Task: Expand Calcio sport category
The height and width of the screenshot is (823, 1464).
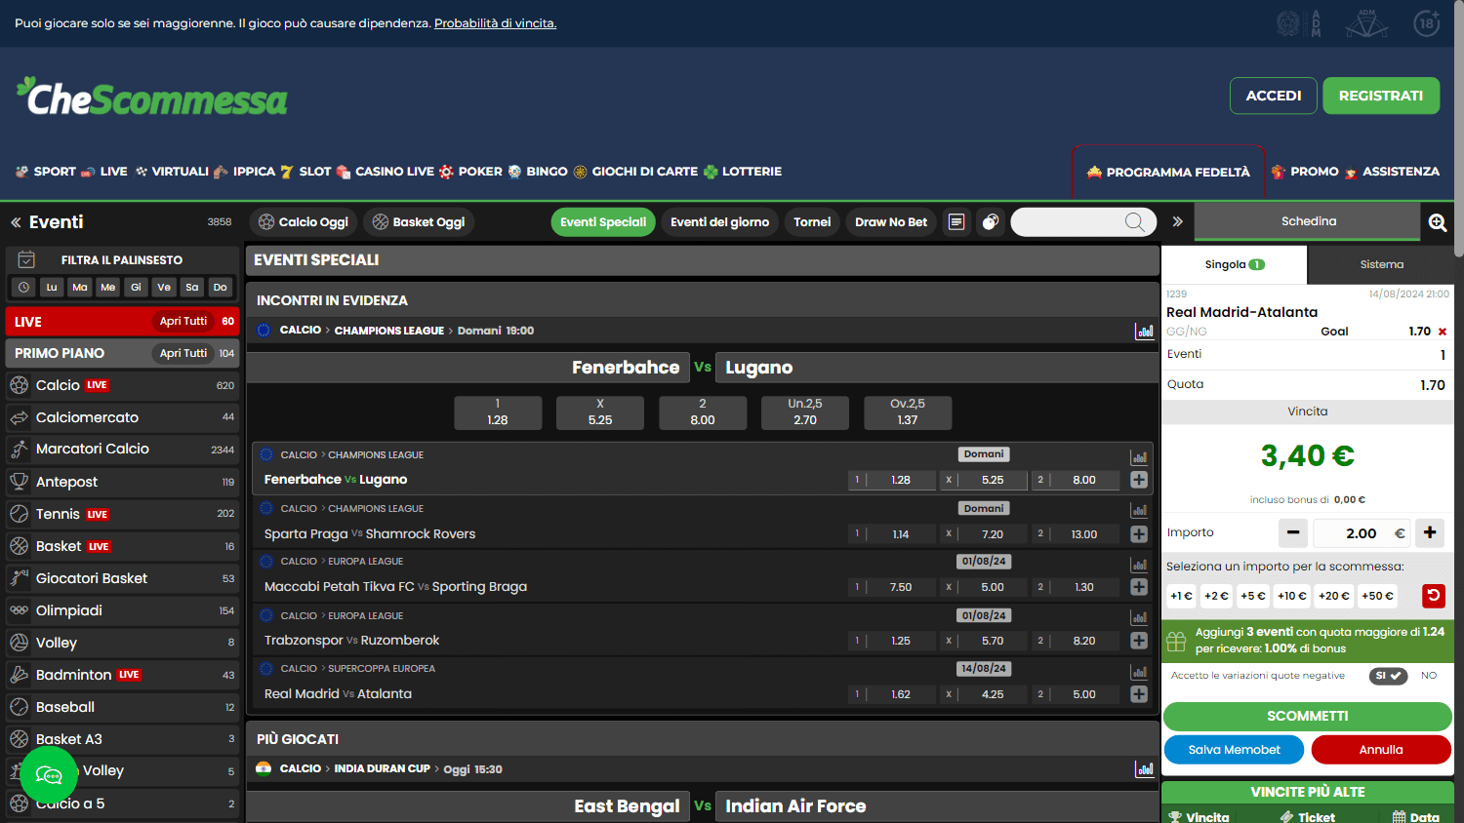Action: pos(122,385)
